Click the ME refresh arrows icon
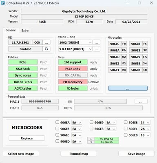Image resolution: width=157 pixels, height=163 pixels. (x=46, y=49)
